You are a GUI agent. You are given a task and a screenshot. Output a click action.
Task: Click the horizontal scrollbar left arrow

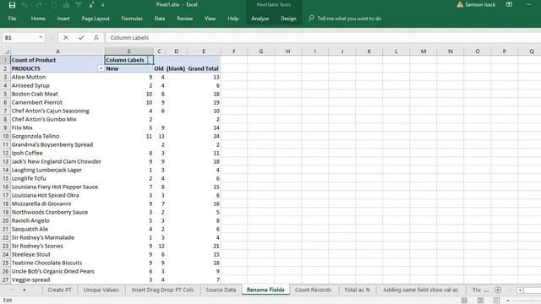click(x=520, y=290)
